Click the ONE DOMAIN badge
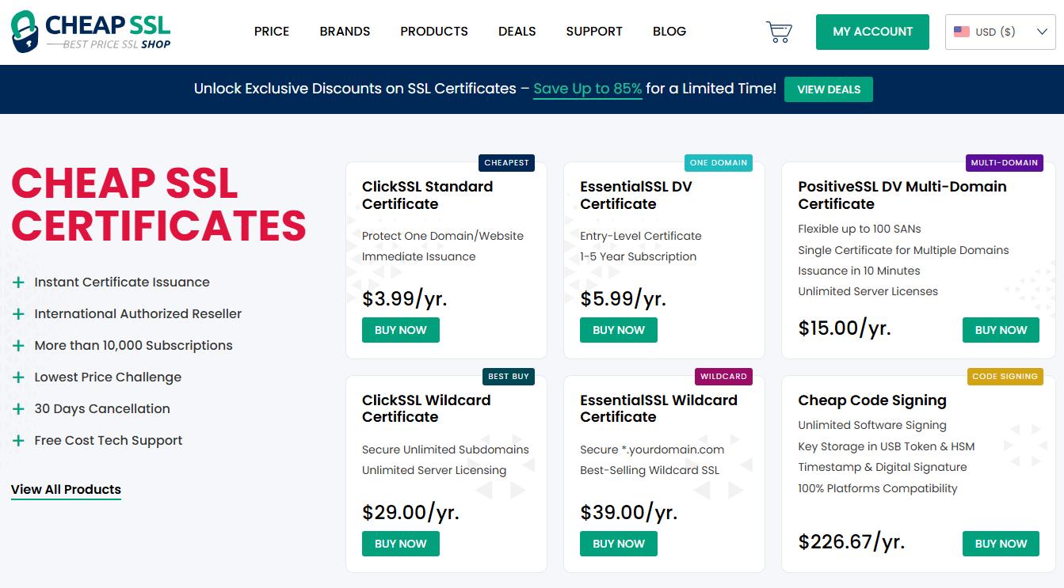The height and width of the screenshot is (588, 1064). coord(719,163)
